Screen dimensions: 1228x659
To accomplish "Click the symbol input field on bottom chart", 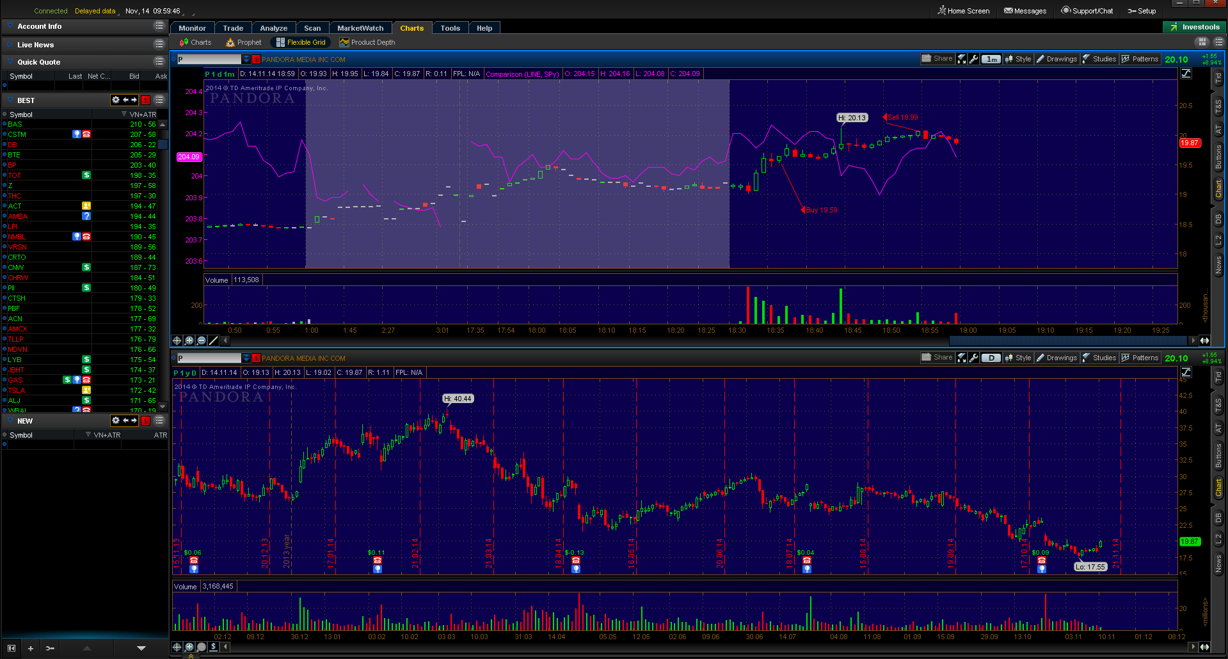I will 209,358.
